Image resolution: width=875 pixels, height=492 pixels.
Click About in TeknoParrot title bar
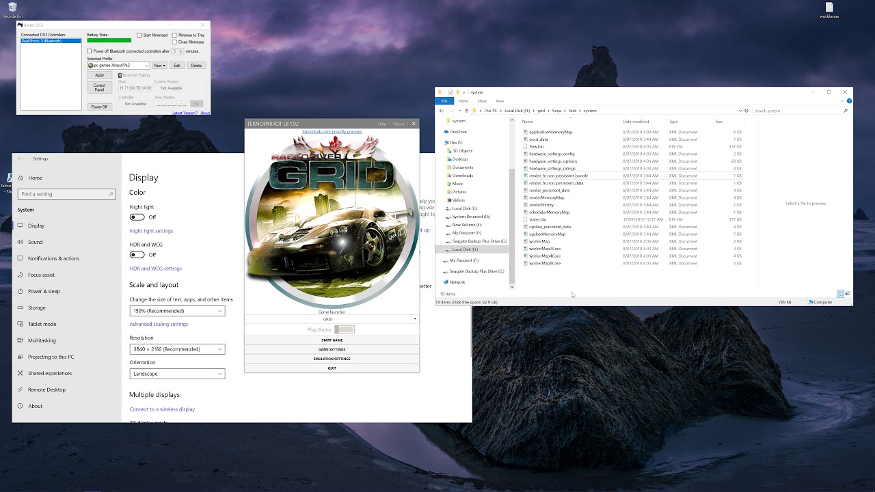point(399,124)
